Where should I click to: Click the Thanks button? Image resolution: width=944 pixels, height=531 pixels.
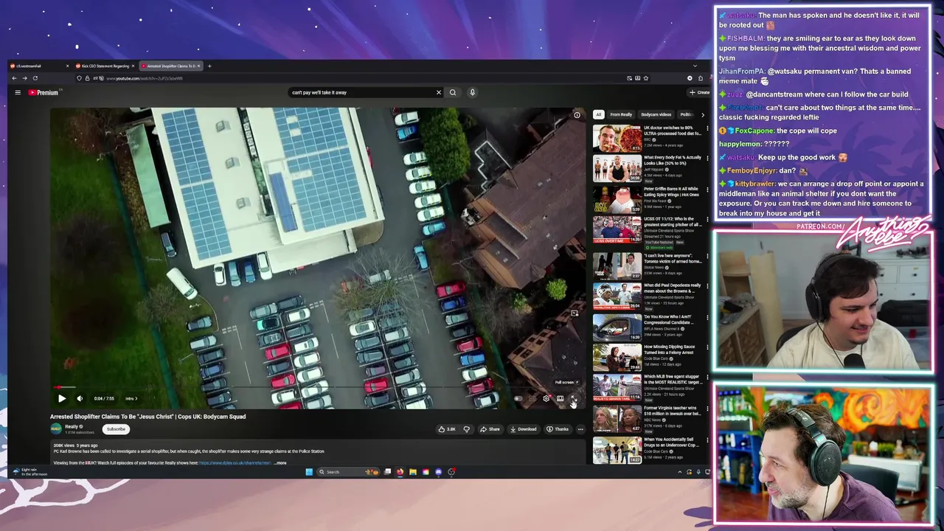[558, 429]
